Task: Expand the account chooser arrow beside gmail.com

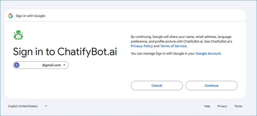Action: 64,65
